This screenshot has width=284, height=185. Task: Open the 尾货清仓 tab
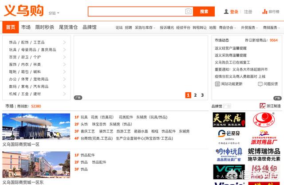click(68, 27)
